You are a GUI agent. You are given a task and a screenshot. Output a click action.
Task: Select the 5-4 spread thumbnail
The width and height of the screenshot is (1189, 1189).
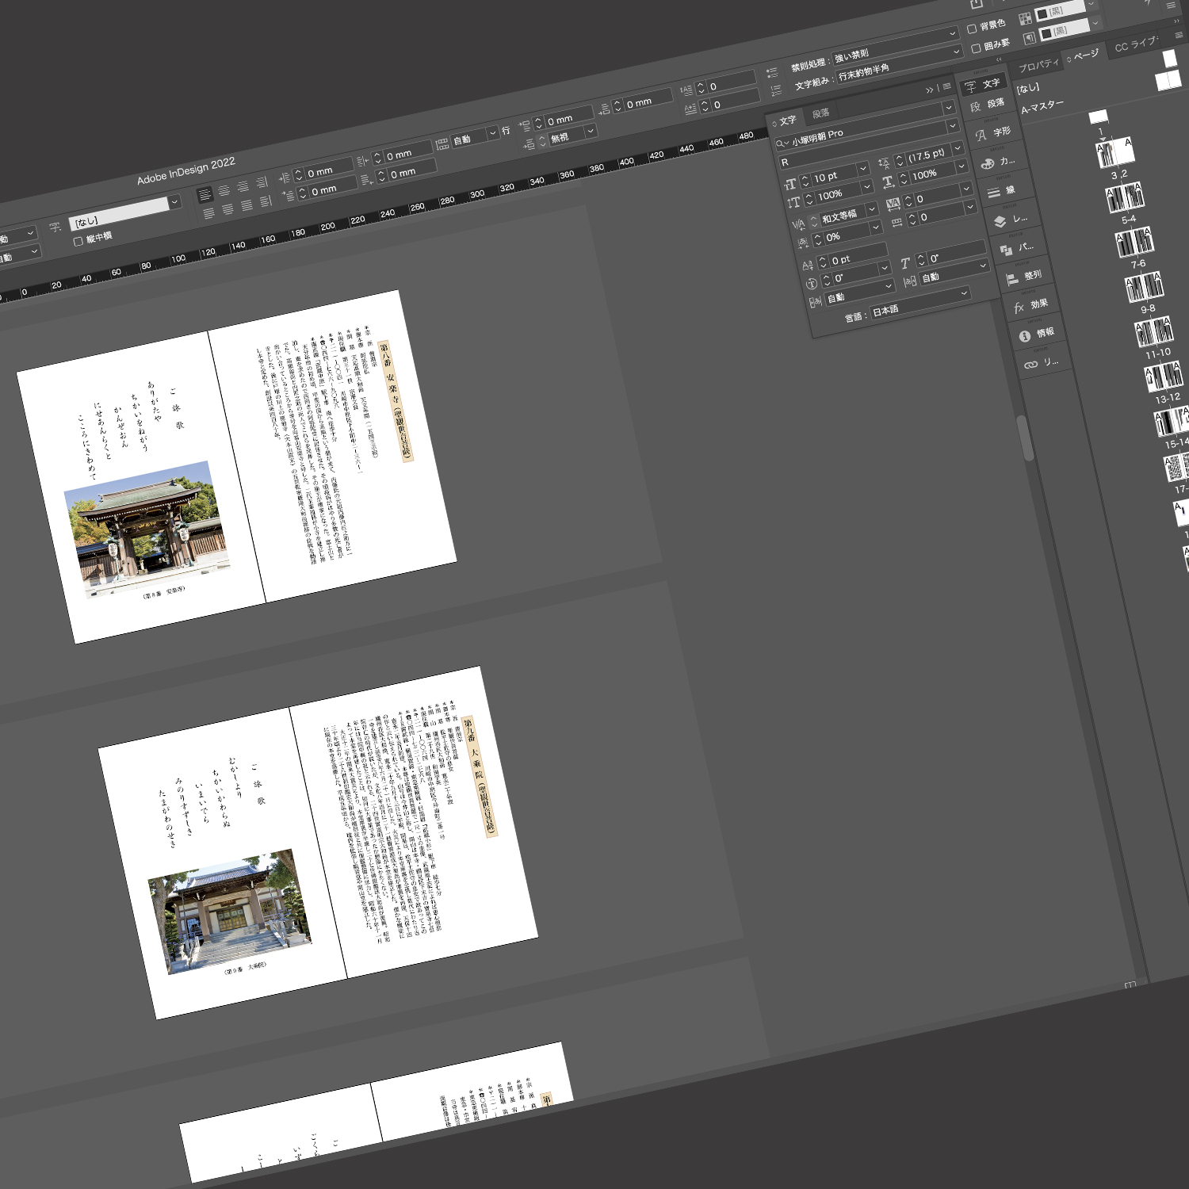point(1126,197)
